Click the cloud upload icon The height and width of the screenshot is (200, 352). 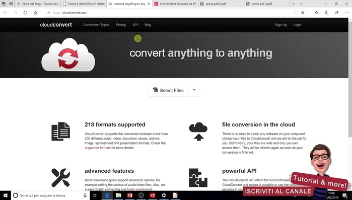pyautogui.click(x=198, y=131)
